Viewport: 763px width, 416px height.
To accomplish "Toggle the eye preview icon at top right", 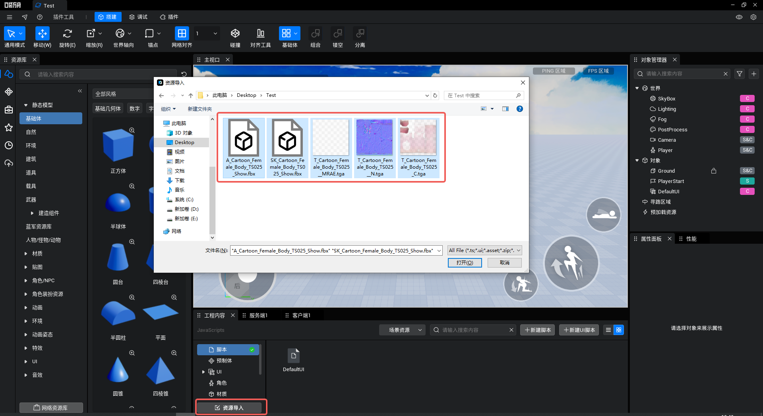I will point(739,17).
